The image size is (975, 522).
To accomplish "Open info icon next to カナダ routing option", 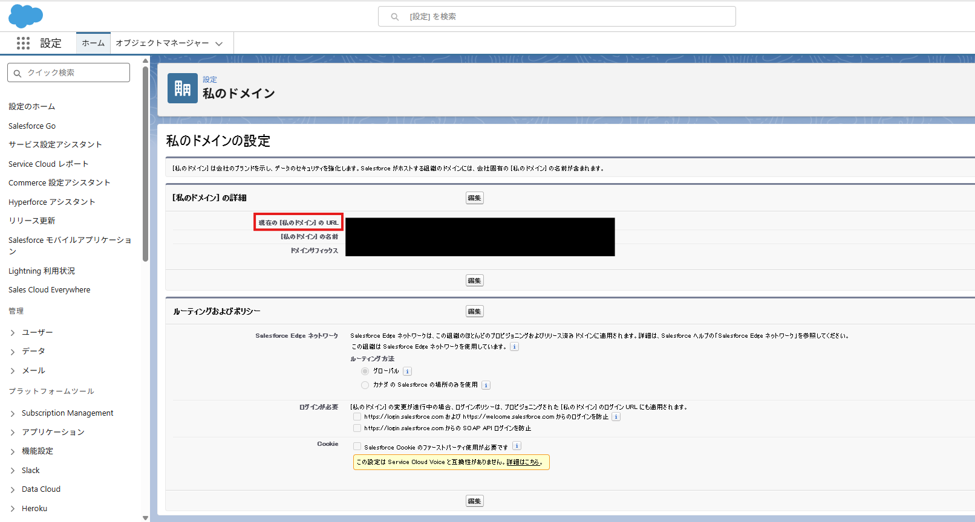I will pos(486,385).
